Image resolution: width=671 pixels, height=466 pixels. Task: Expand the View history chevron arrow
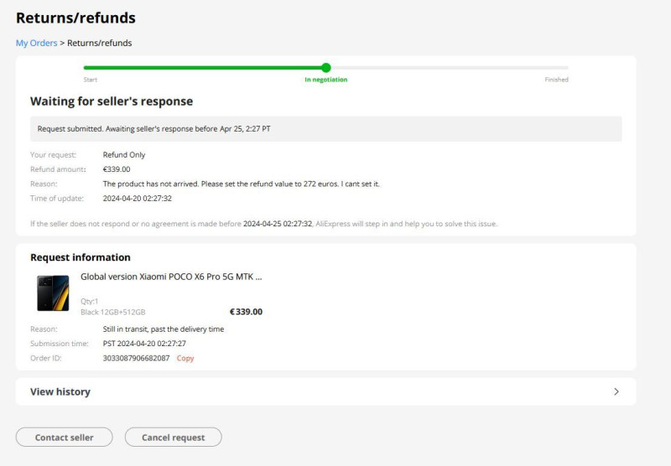pos(616,391)
